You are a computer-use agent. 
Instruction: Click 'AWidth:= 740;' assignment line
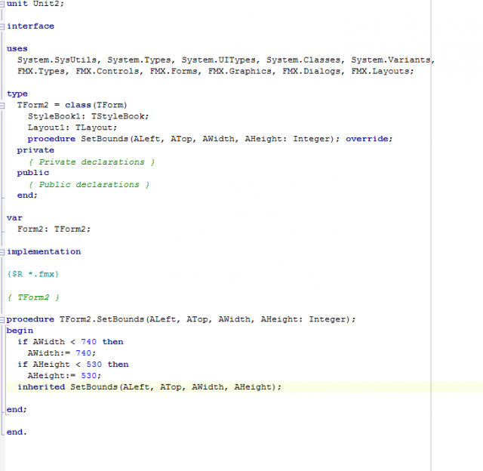pos(62,353)
